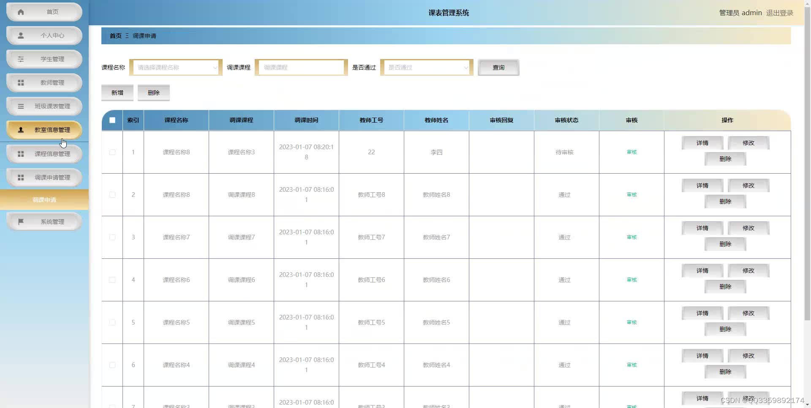Click the 退出登录 link

point(780,13)
